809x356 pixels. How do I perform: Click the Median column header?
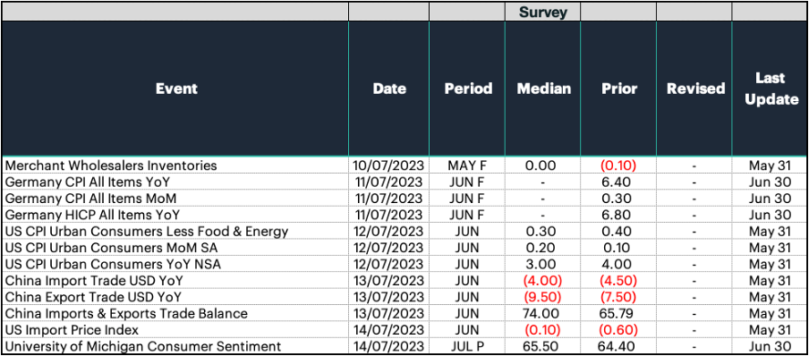544,89
